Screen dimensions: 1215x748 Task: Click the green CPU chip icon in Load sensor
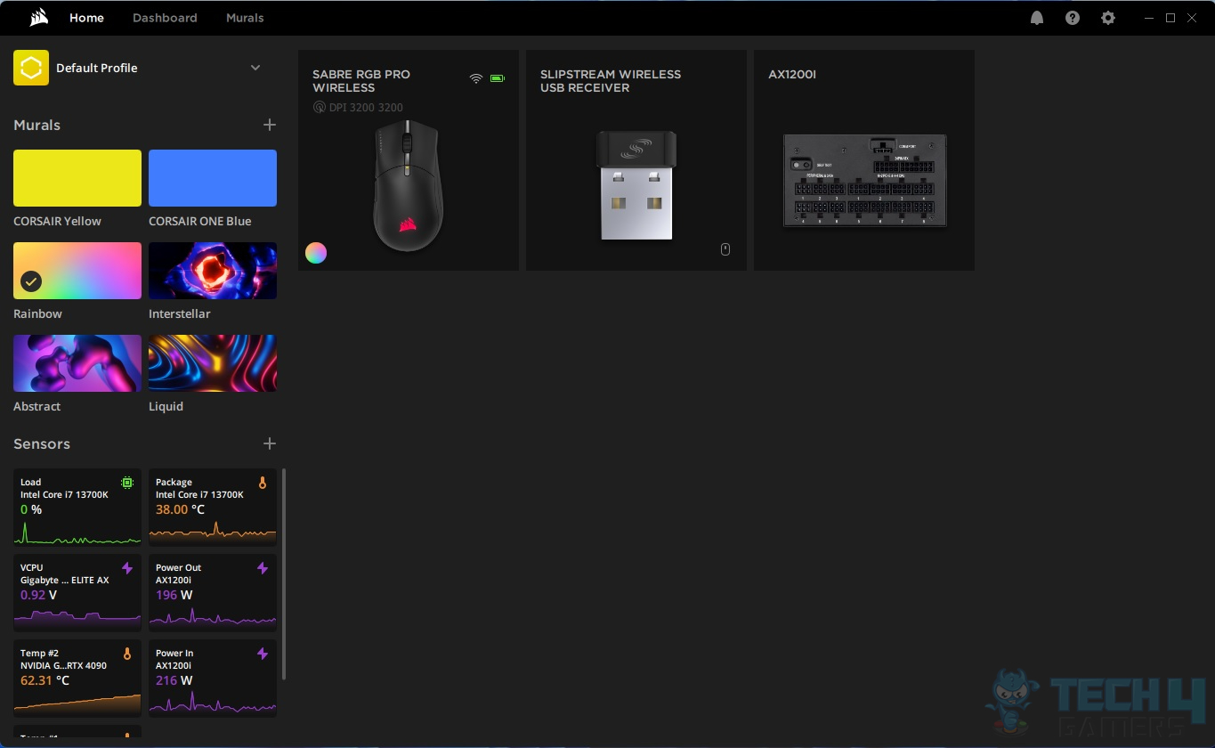127,483
